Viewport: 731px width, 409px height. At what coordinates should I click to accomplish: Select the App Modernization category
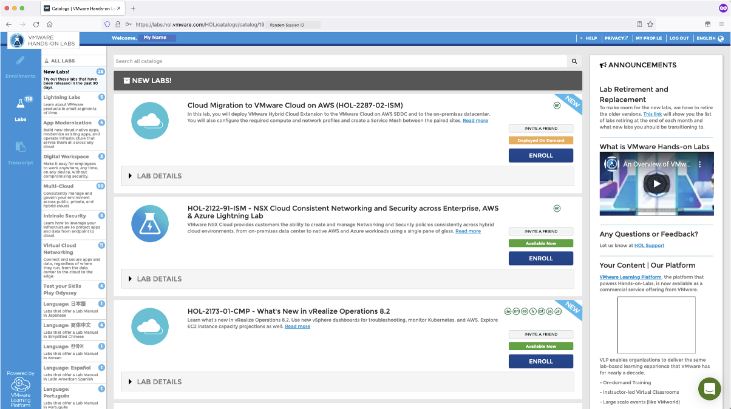tap(73, 134)
